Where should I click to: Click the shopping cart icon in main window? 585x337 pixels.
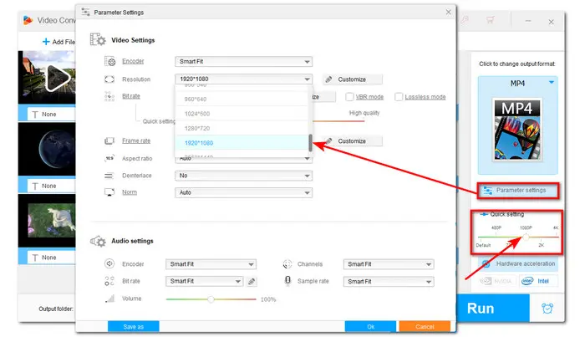491,20
